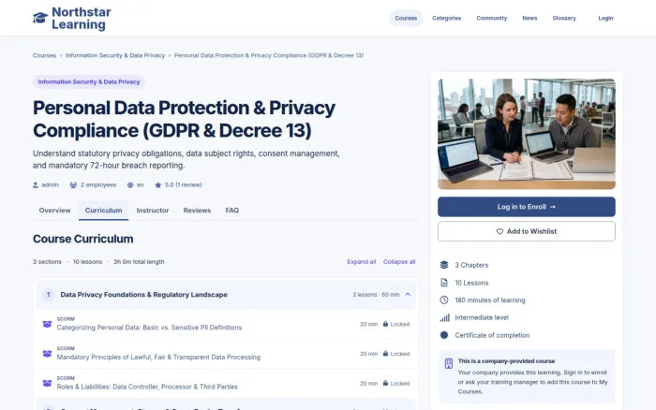
Task: Open News in the top navigation
Action: pos(529,19)
